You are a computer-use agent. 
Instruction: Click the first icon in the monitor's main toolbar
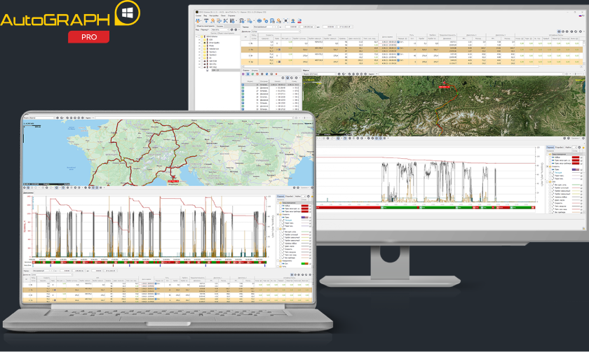[199, 21]
